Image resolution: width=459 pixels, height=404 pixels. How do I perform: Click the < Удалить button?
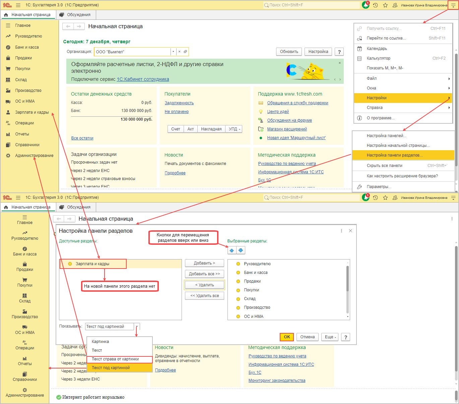tap(204, 285)
